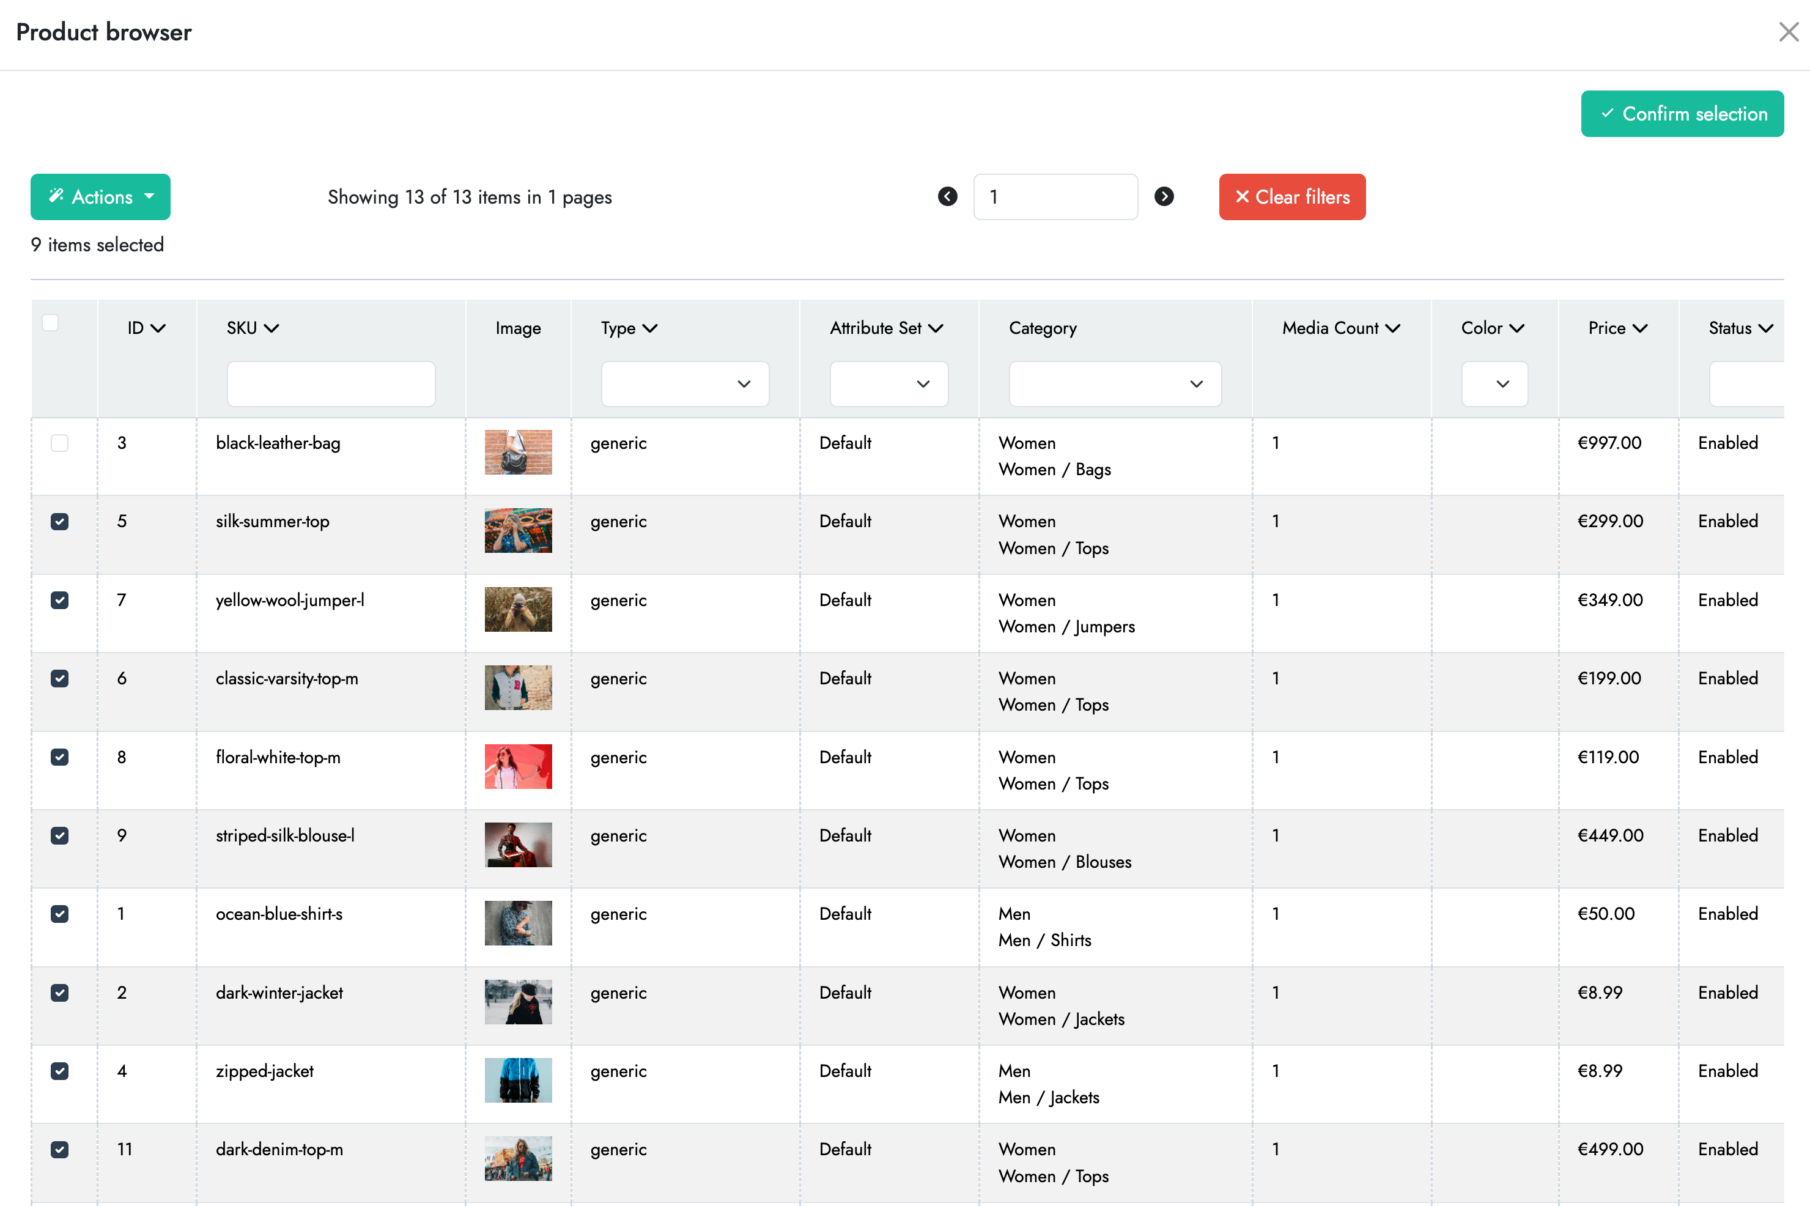Open the Type filter dropdown
Screen dimensions: 1810x1206
tap(684, 384)
